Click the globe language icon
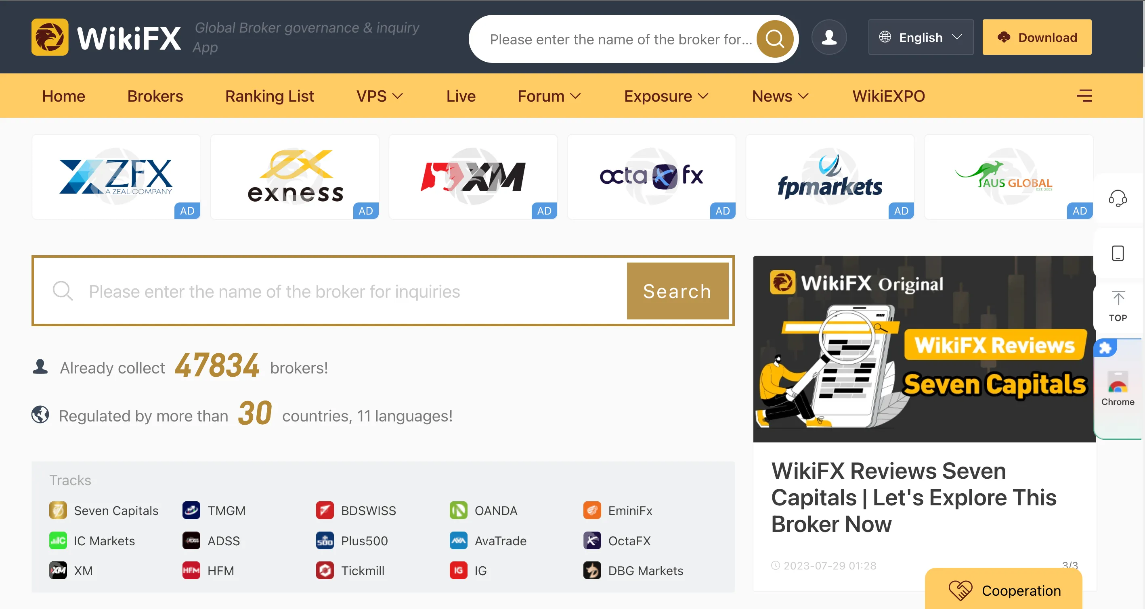 [x=885, y=37]
